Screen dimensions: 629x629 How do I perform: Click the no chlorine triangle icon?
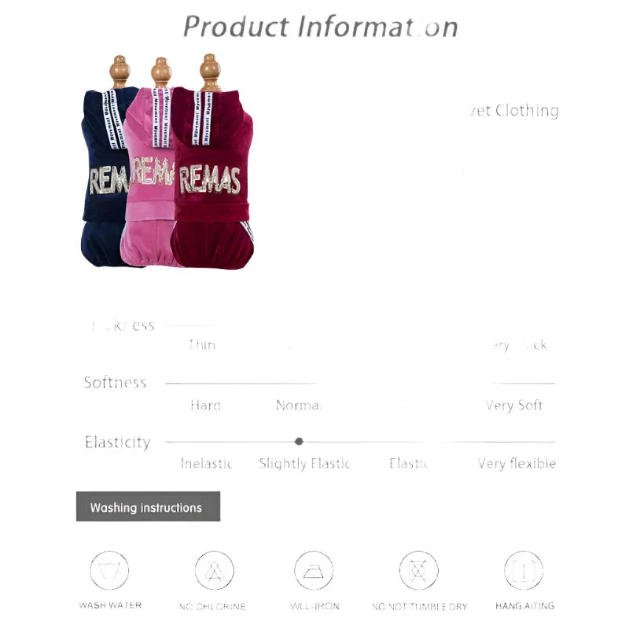click(x=214, y=570)
